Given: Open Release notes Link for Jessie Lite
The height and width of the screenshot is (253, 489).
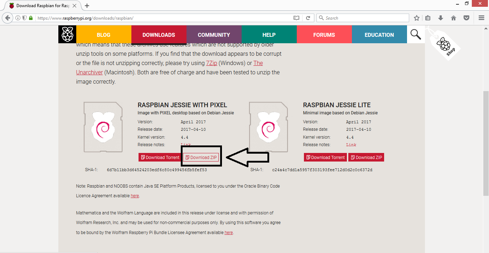Looking at the screenshot, I should click(x=351, y=145).
